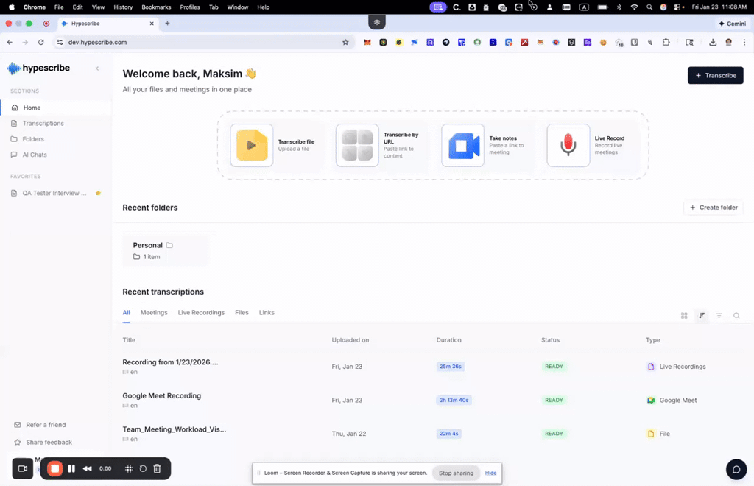Click the Create folder button
Viewport: 754px width, 486px height.
(x=713, y=208)
